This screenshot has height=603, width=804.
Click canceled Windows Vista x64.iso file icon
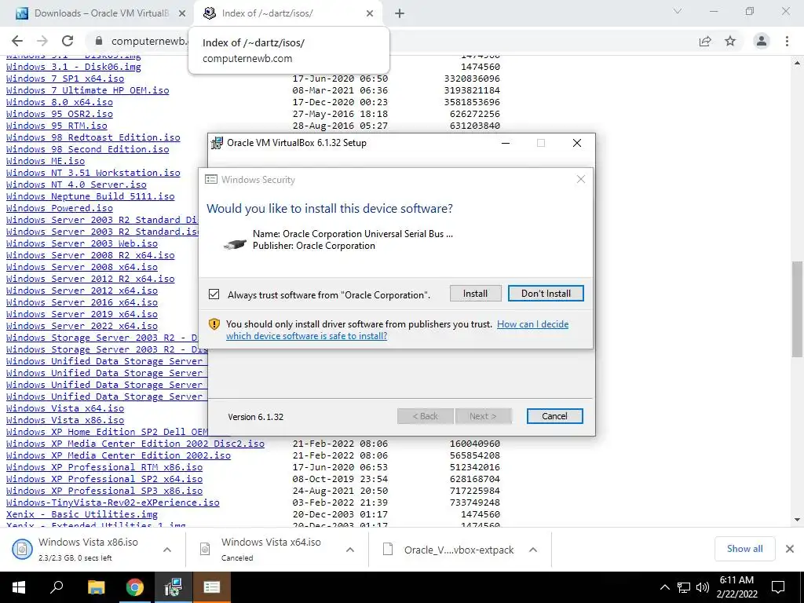click(x=205, y=549)
